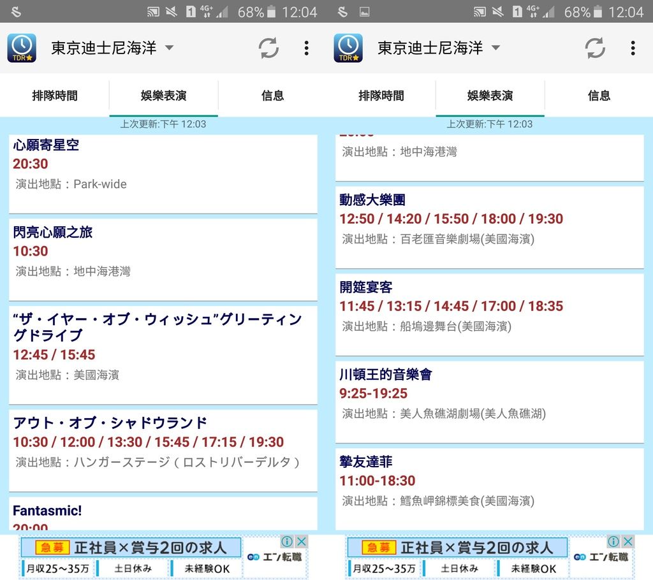Tap mute icon in right status bar
The image size is (653, 580).
[497, 11]
